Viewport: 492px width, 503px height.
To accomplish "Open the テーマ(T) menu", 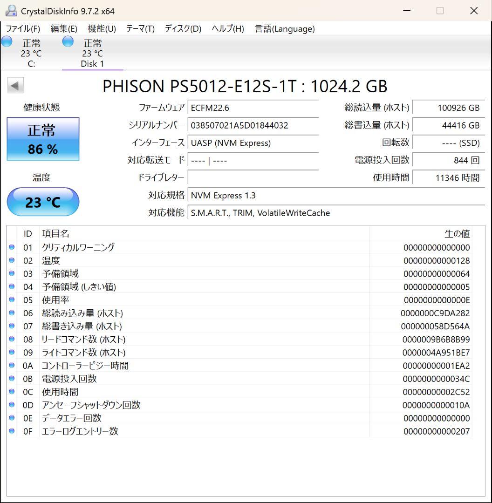I will tap(139, 28).
